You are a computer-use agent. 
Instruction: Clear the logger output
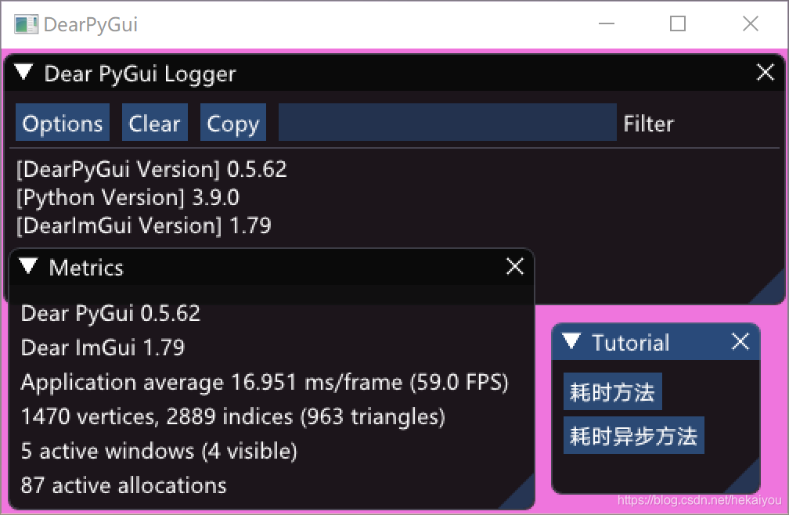154,122
